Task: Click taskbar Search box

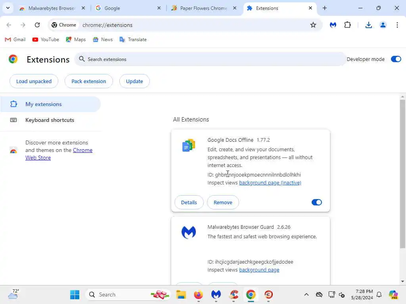Action: coord(128,294)
